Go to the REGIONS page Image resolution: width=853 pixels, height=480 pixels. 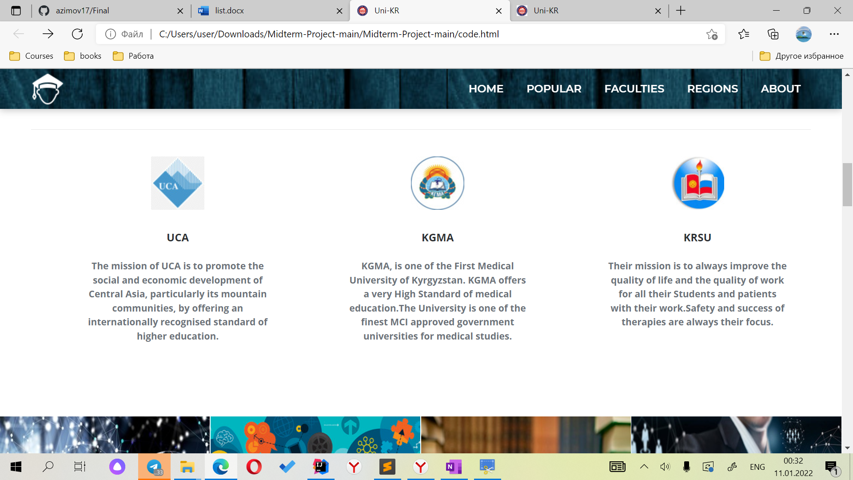click(x=713, y=88)
